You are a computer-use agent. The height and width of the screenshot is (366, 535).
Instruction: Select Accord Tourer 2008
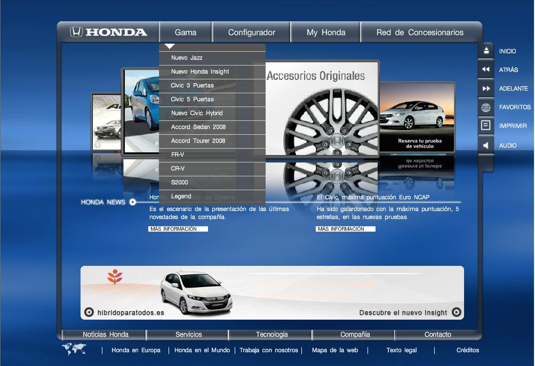click(212, 141)
